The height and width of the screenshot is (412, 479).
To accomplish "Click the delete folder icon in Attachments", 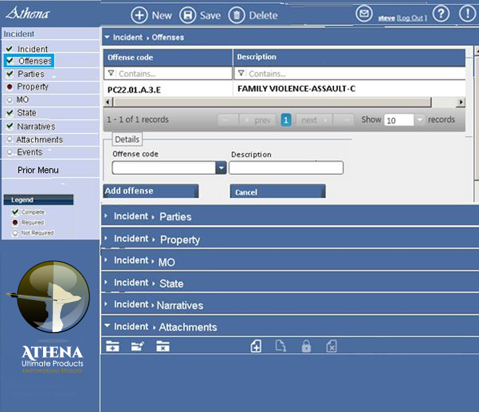I will coord(163,346).
